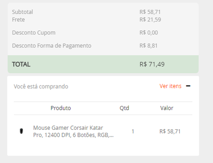Select the Valor column header
The width and height of the screenshot is (213, 163).
[x=167, y=108]
